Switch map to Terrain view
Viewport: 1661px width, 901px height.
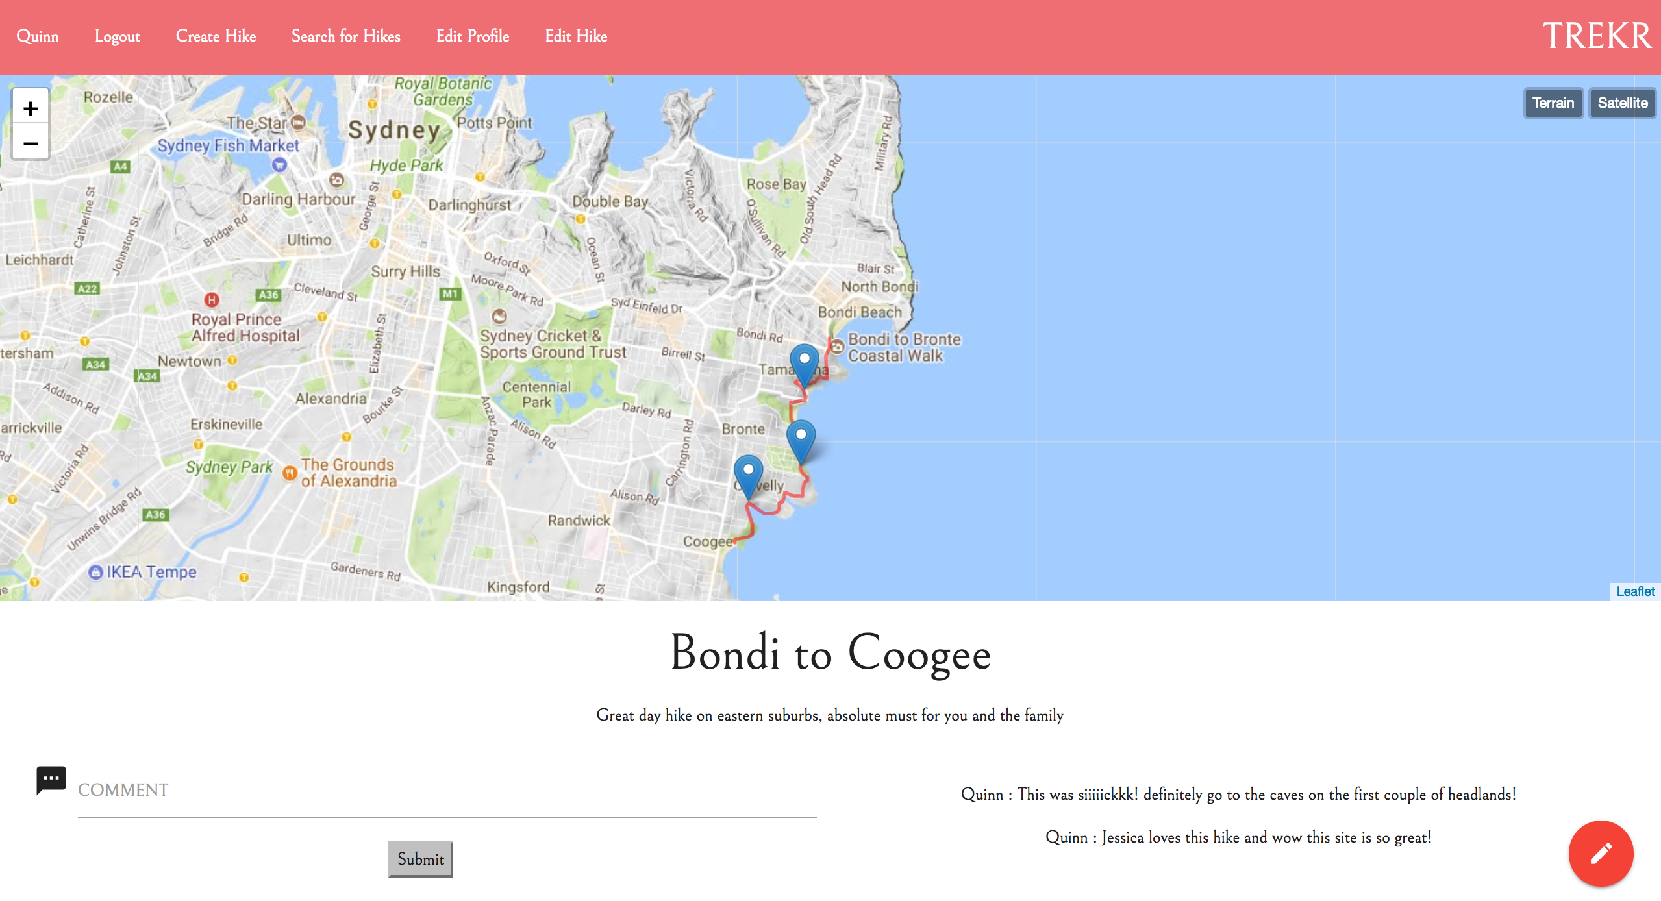[x=1553, y=103]
